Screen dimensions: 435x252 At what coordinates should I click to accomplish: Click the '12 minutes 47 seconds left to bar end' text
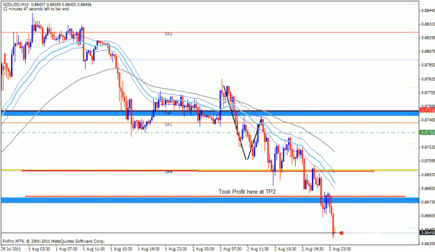click(35, 9)
